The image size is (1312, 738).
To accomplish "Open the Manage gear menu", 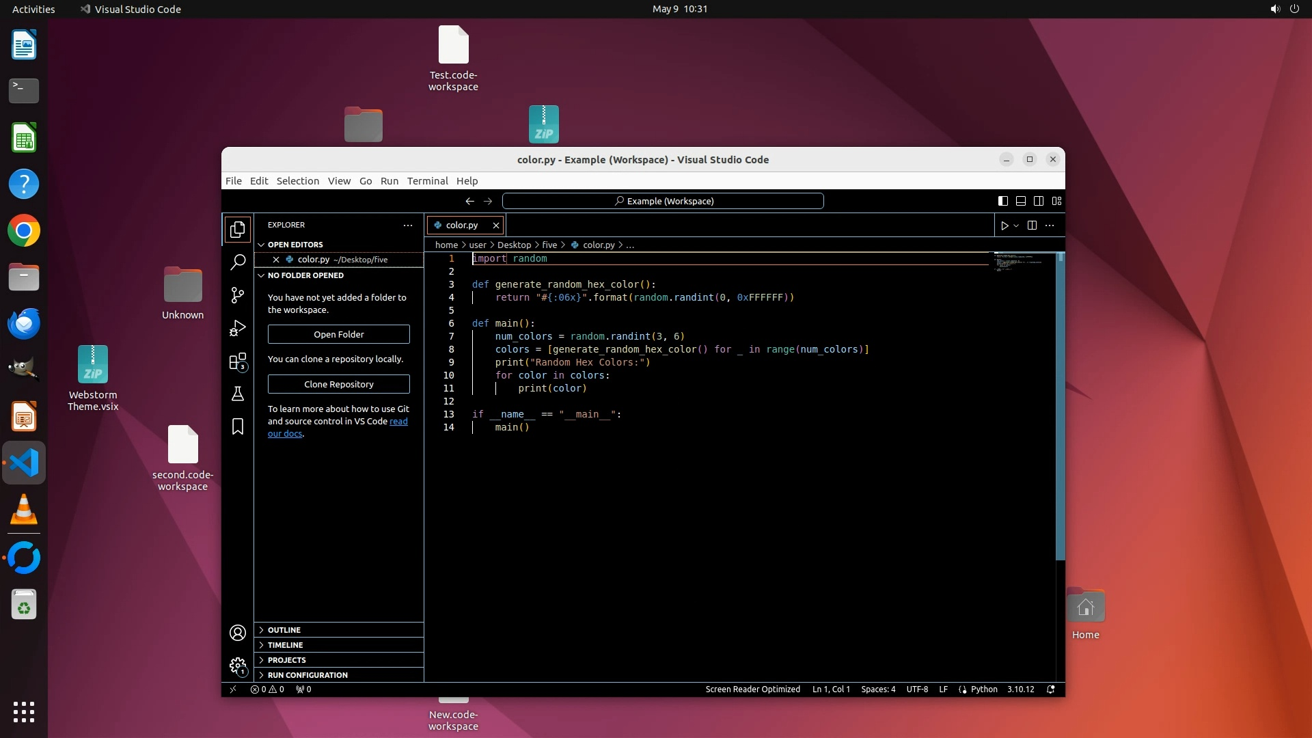I will tap(237, 666).
